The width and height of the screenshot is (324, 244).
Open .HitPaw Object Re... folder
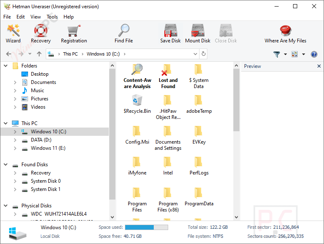coord(168,107)
